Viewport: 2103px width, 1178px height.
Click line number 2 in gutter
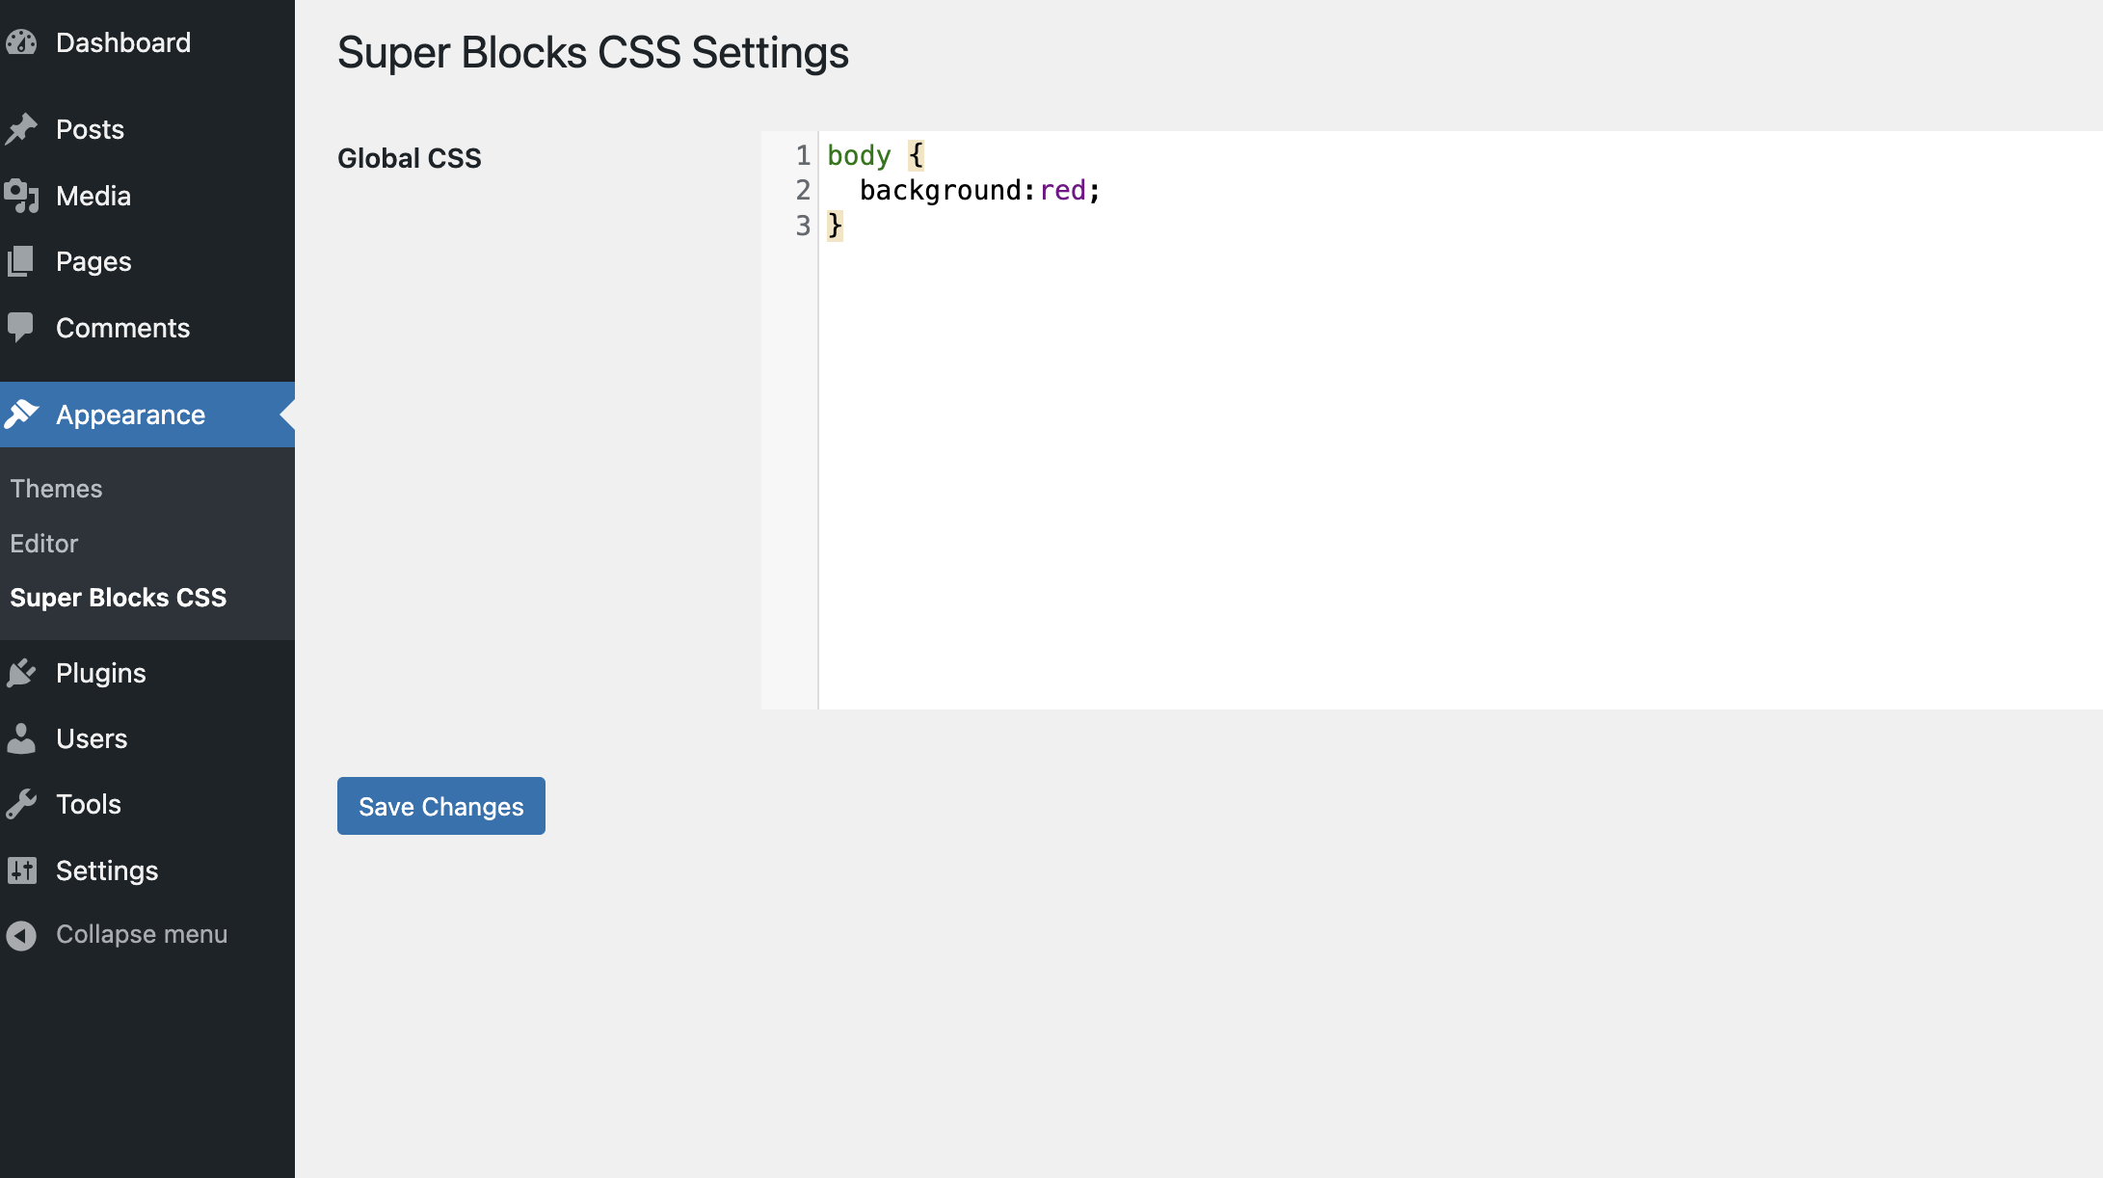click(803, 191)
